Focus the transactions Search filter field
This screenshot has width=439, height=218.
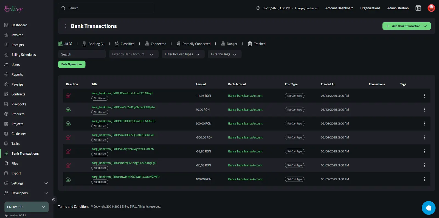[x=82, y=54]
